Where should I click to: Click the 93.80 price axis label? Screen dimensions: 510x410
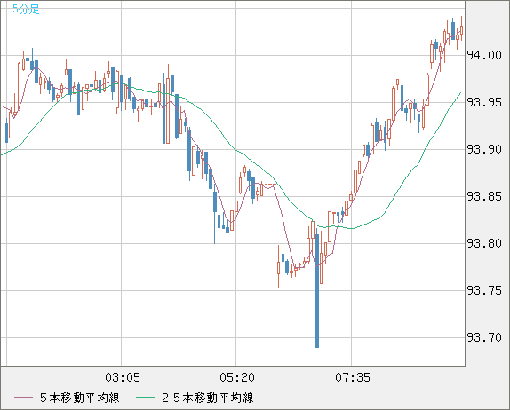click(x=484, y=243)
